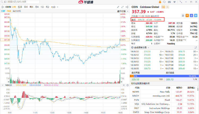Image resolution: width=199 pixels, height=114 pixels.
Task: Select the chart drawing pencil tool
Action: [118, 7]
